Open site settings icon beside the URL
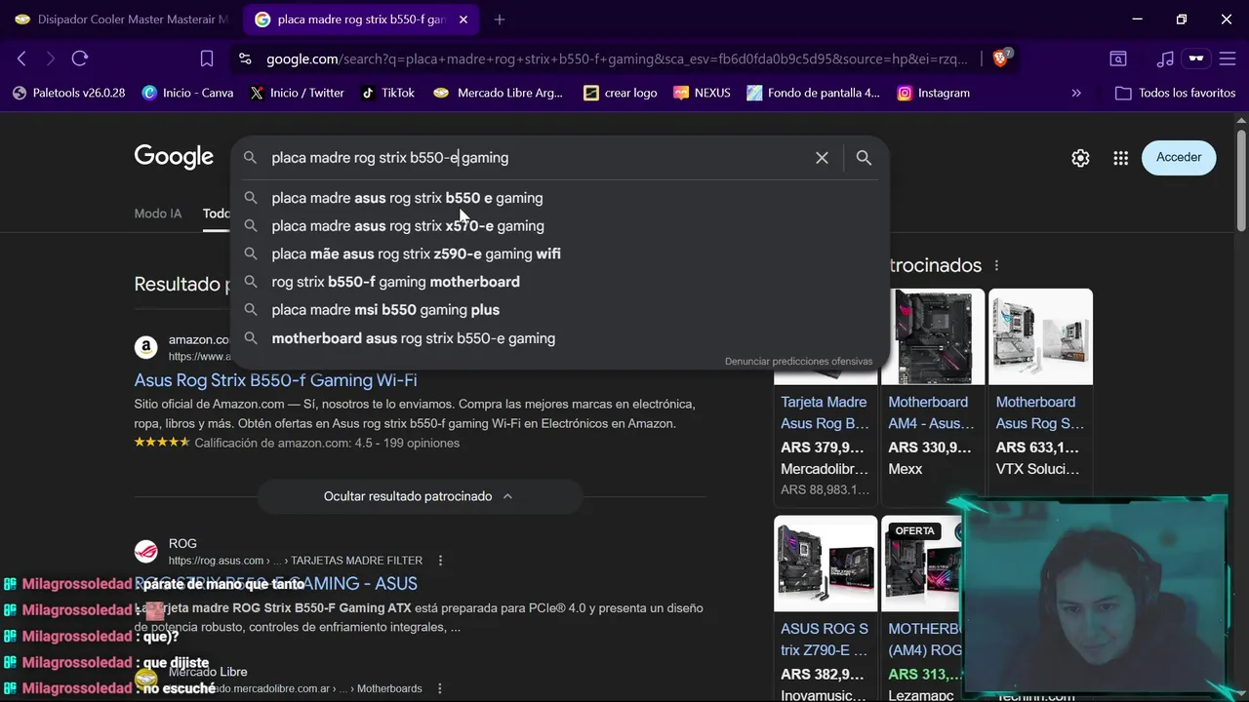Screen dimensions: 1249x702 245,59
